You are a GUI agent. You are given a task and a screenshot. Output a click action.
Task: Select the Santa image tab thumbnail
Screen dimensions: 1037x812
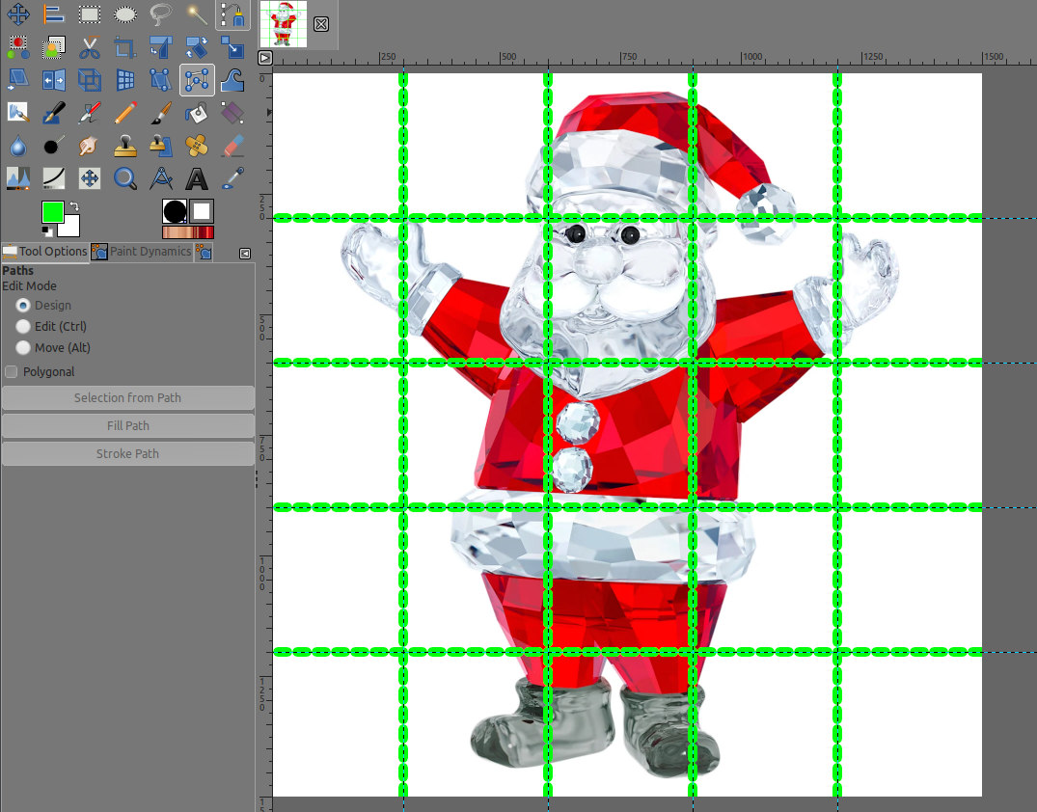coord(284,24)
